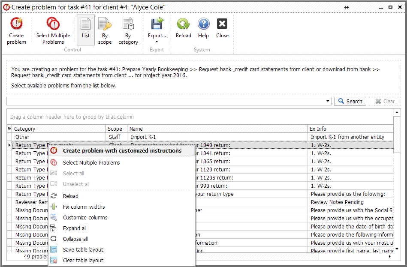
Task: Choose Reload from the context menu
Action: click(x=121, y=196)
